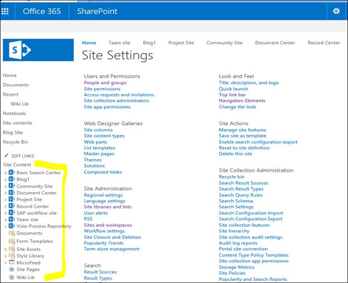The height and width of the screenshot is (283, 348).
Task: Click the MicroFeed list icon
Action: pyautogui.click(x=12, y=262)
